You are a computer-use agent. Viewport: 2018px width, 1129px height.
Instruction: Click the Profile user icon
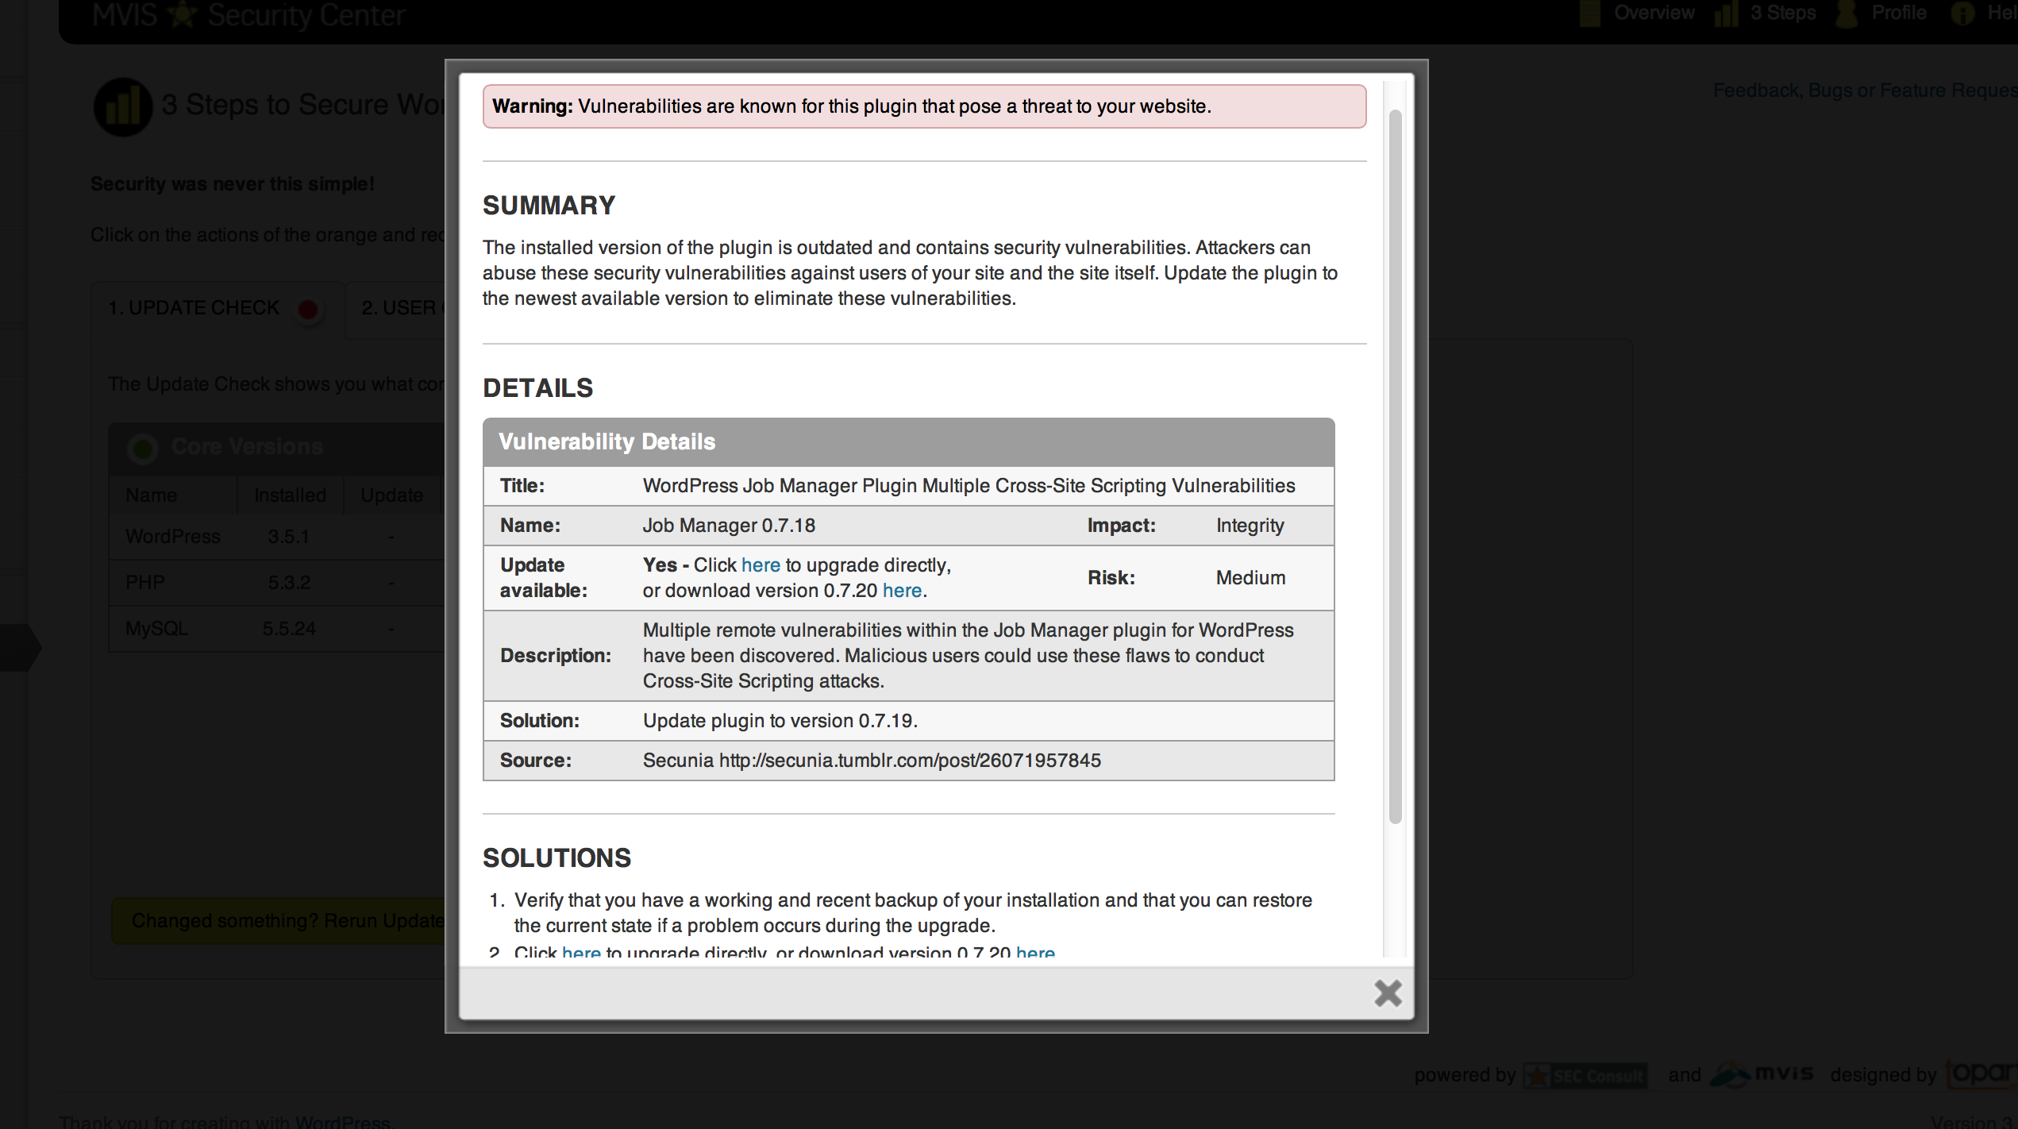tap(1847, 13)
